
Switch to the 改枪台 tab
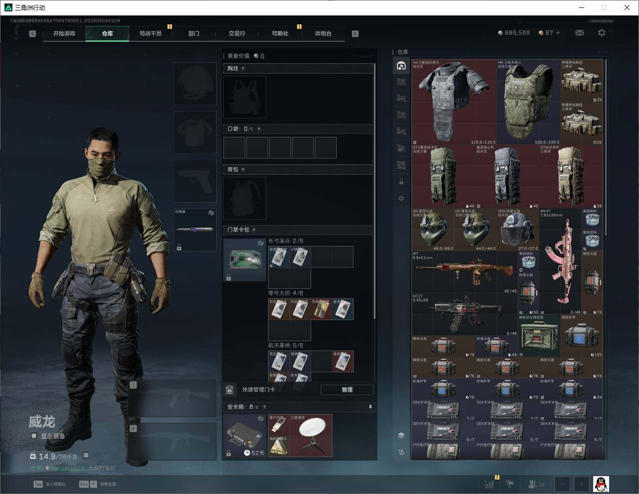tap(323, 33)
